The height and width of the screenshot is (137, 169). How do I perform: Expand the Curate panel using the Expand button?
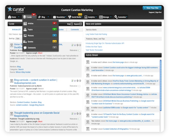point(78,24)
